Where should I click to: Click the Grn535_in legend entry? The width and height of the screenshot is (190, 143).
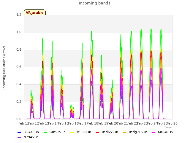(x=55, y=132)
